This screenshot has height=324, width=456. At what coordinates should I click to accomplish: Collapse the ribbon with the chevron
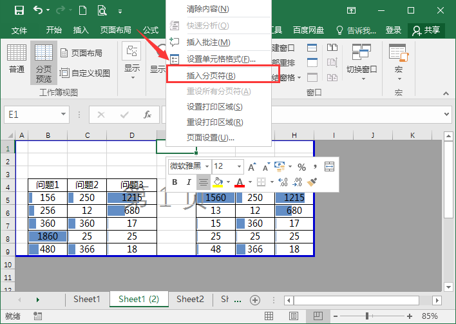click(x=446, y=93)
